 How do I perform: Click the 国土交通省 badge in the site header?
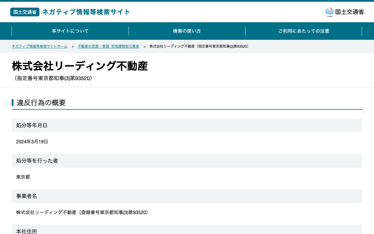coord(25,12)
